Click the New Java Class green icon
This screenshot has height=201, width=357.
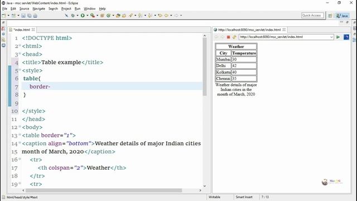(109, 16)
